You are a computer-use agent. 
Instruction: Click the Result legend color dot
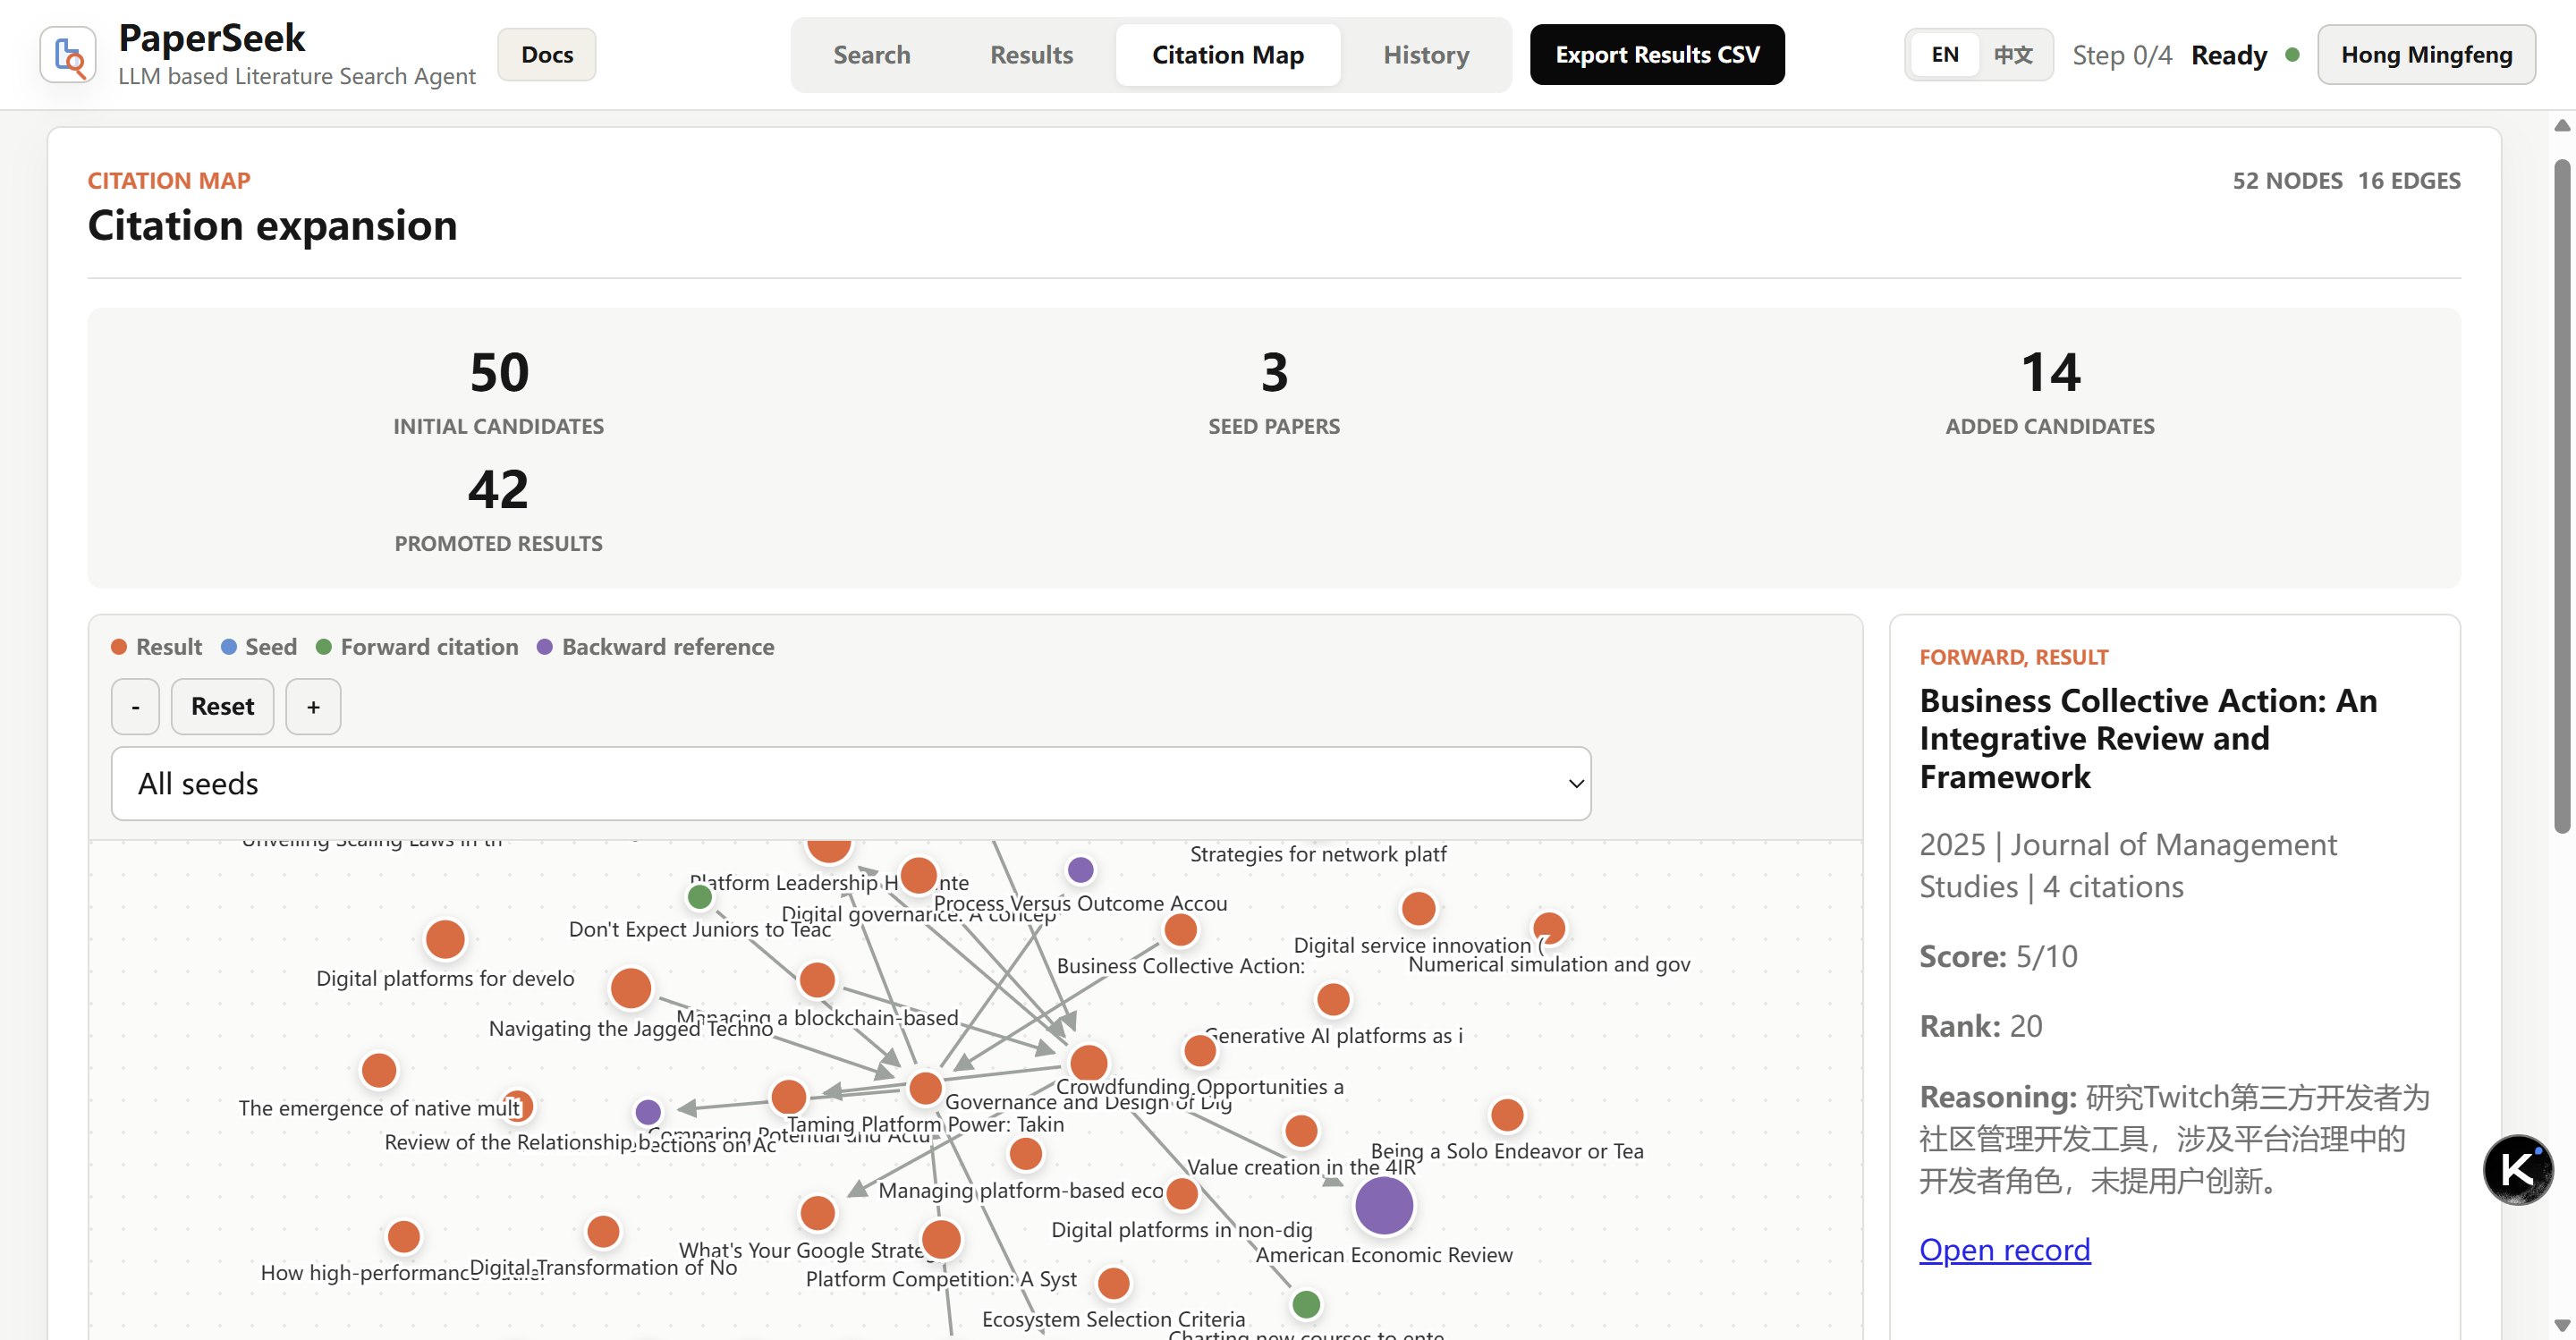(x=119, y=647)
